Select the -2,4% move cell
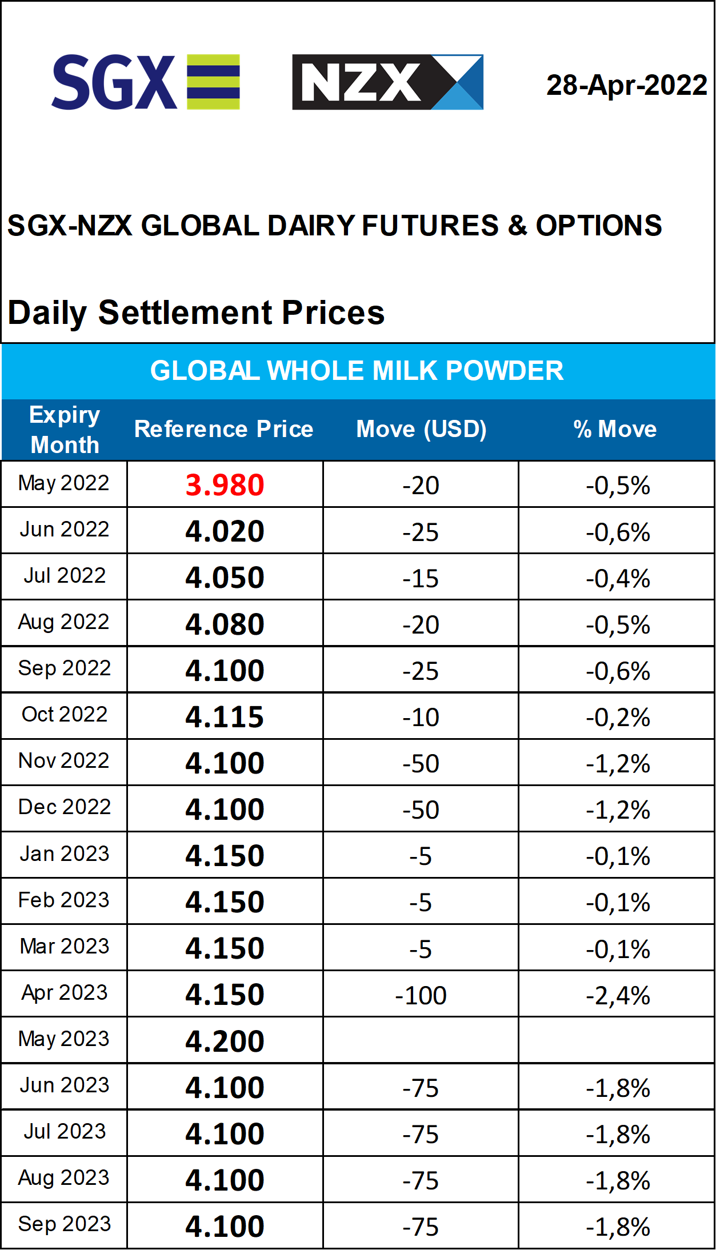716x1250 pixels. [617, 995]
